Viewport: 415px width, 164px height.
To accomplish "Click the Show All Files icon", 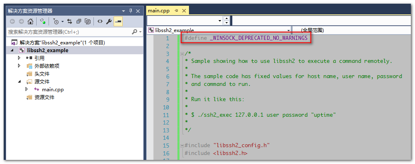I will pyautogui.click(x=88, y=21).
